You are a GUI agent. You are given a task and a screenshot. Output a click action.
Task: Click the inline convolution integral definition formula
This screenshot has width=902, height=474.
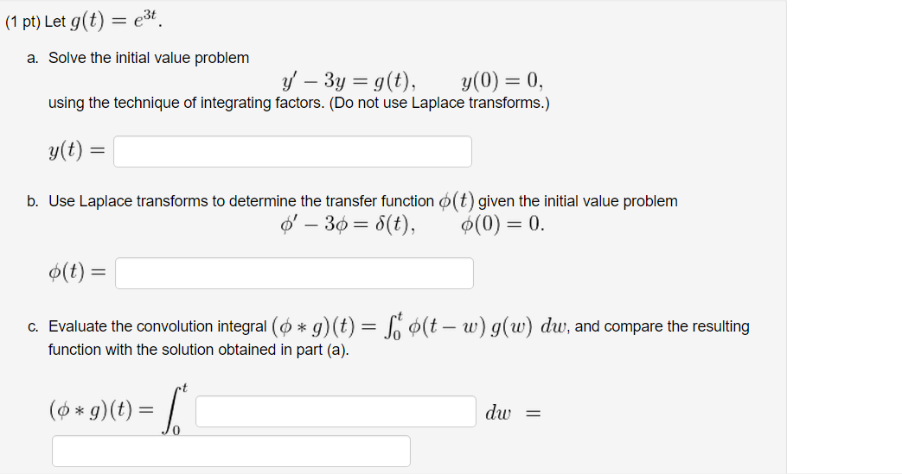(x=421, y=326)
